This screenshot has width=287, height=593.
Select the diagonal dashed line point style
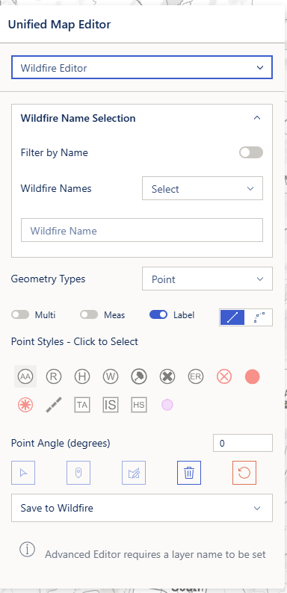pyautogui.click(x=54, y=405)
